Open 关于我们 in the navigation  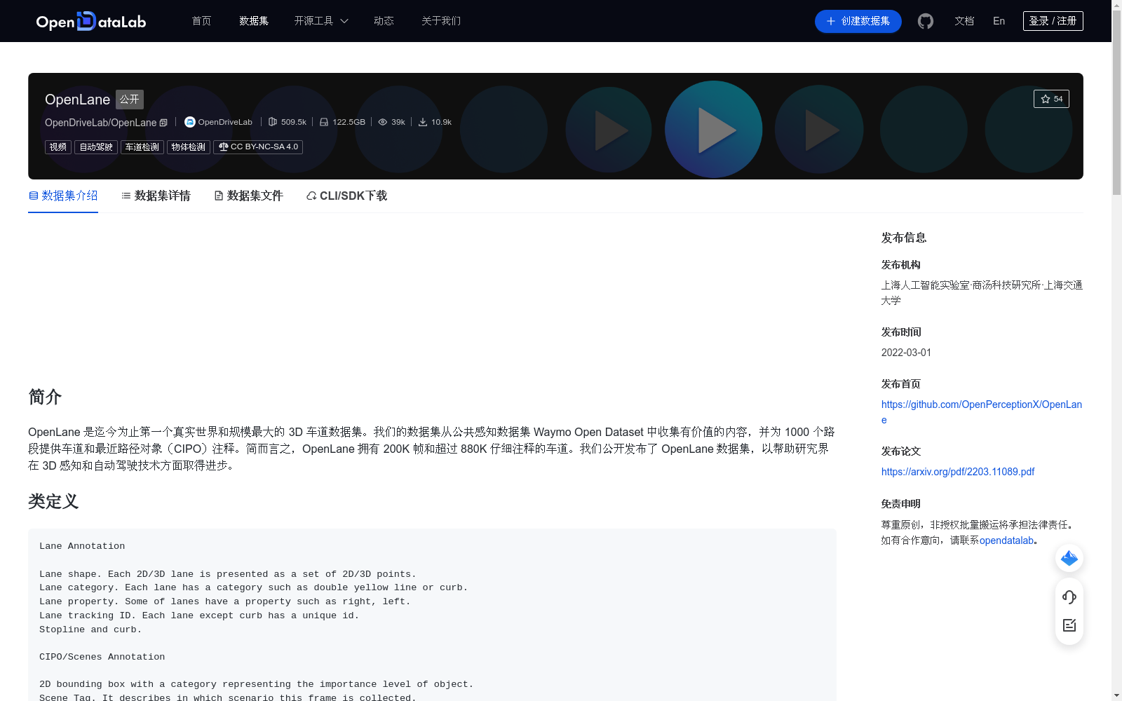tap(441, 21)
